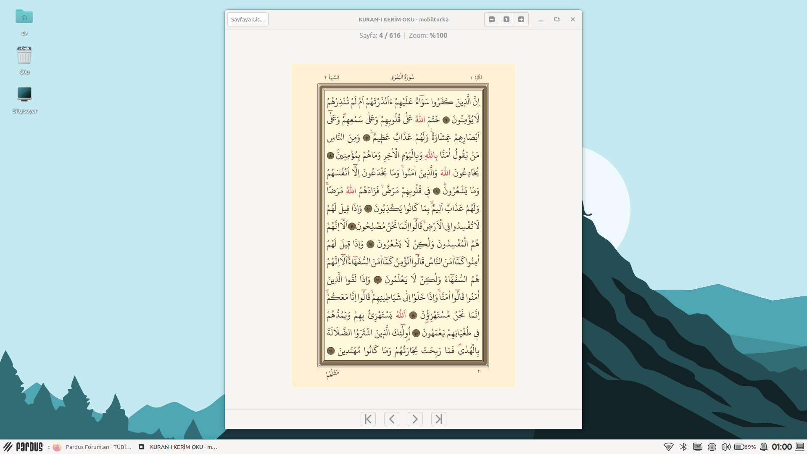Screen dimensions: 807x454
Task: Open the Pardus start menu
Action: (x=24, y=447)
